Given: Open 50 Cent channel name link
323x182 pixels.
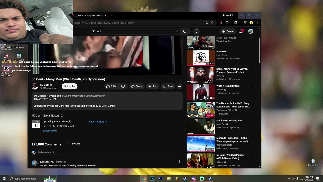Looking at the screenshot, I should pyautogui.click(x=45, y=85).
